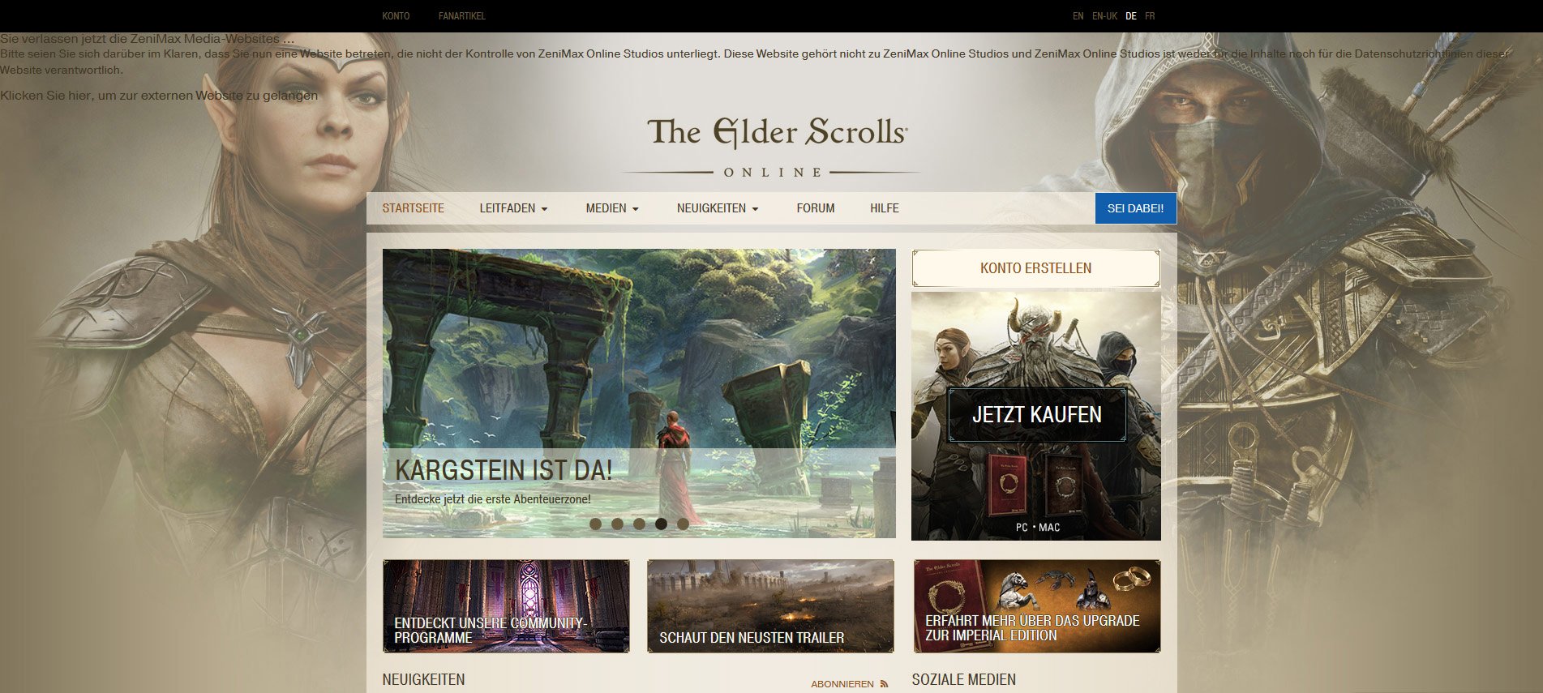Select the fifth carousel dot

tap(683, 524)
